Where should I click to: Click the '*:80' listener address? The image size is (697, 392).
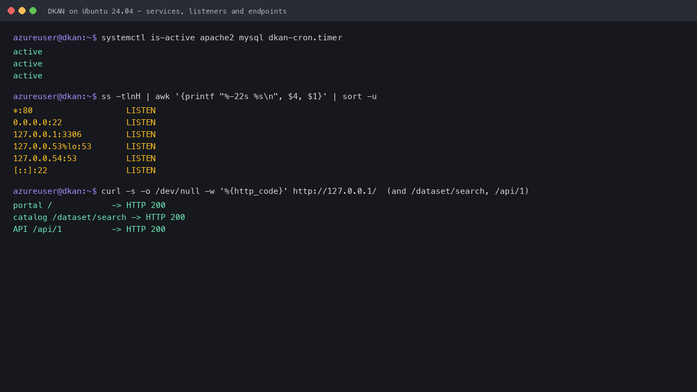pos(23,111)
